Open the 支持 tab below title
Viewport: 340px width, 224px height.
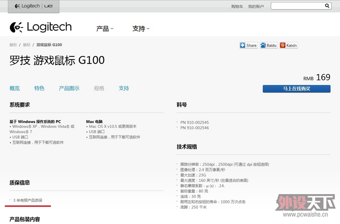124,88
